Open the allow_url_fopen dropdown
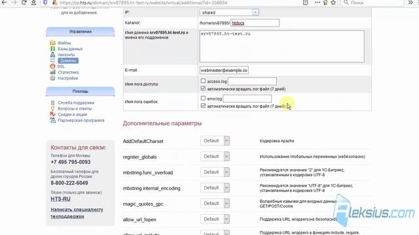Screen dimensions: 419x235 point(215,219)
